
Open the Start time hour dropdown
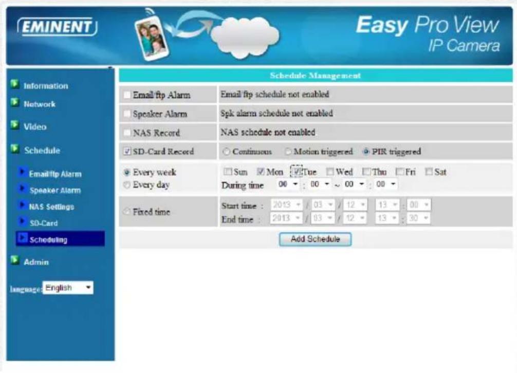[387, 205]
